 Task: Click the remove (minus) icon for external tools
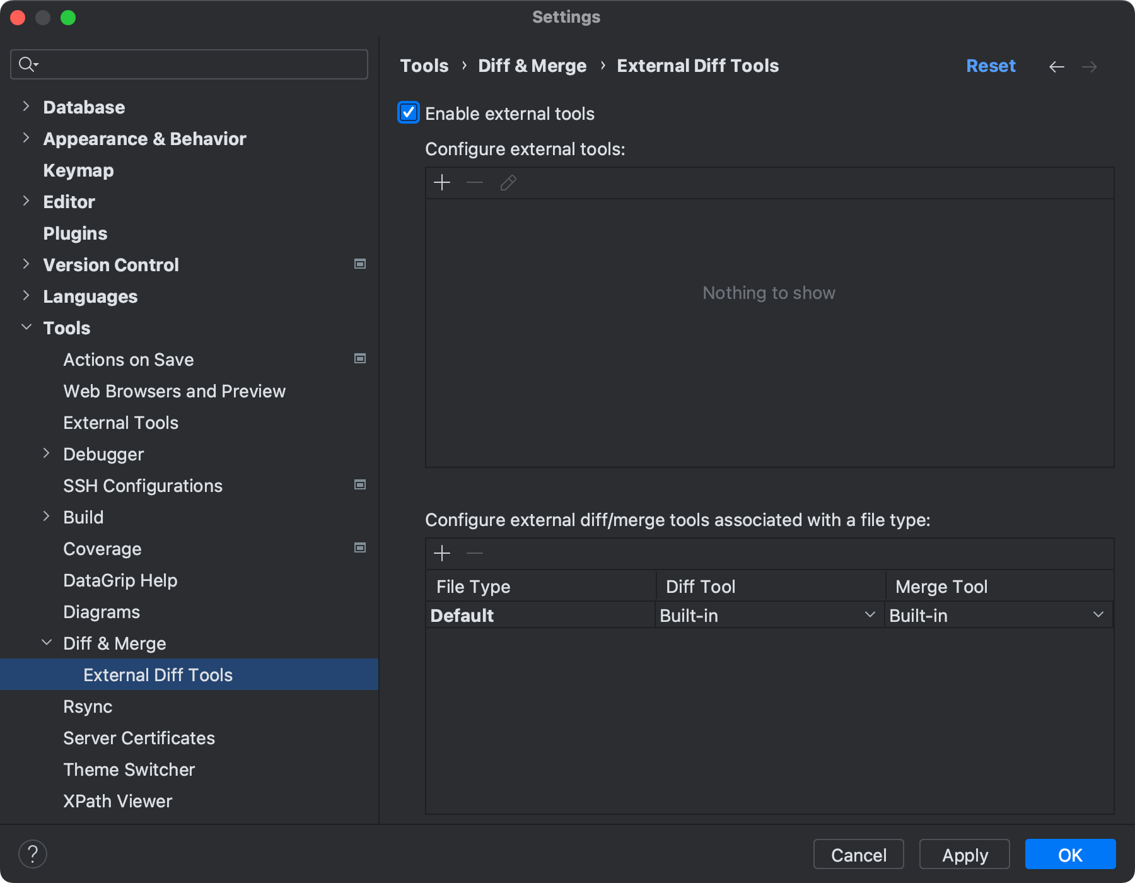click(x=474, y=183)
